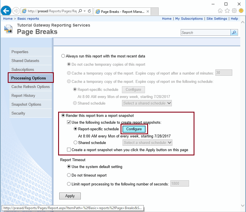Select the Do not timeout report option
246x212 pixels.
(x=69, y=175)
